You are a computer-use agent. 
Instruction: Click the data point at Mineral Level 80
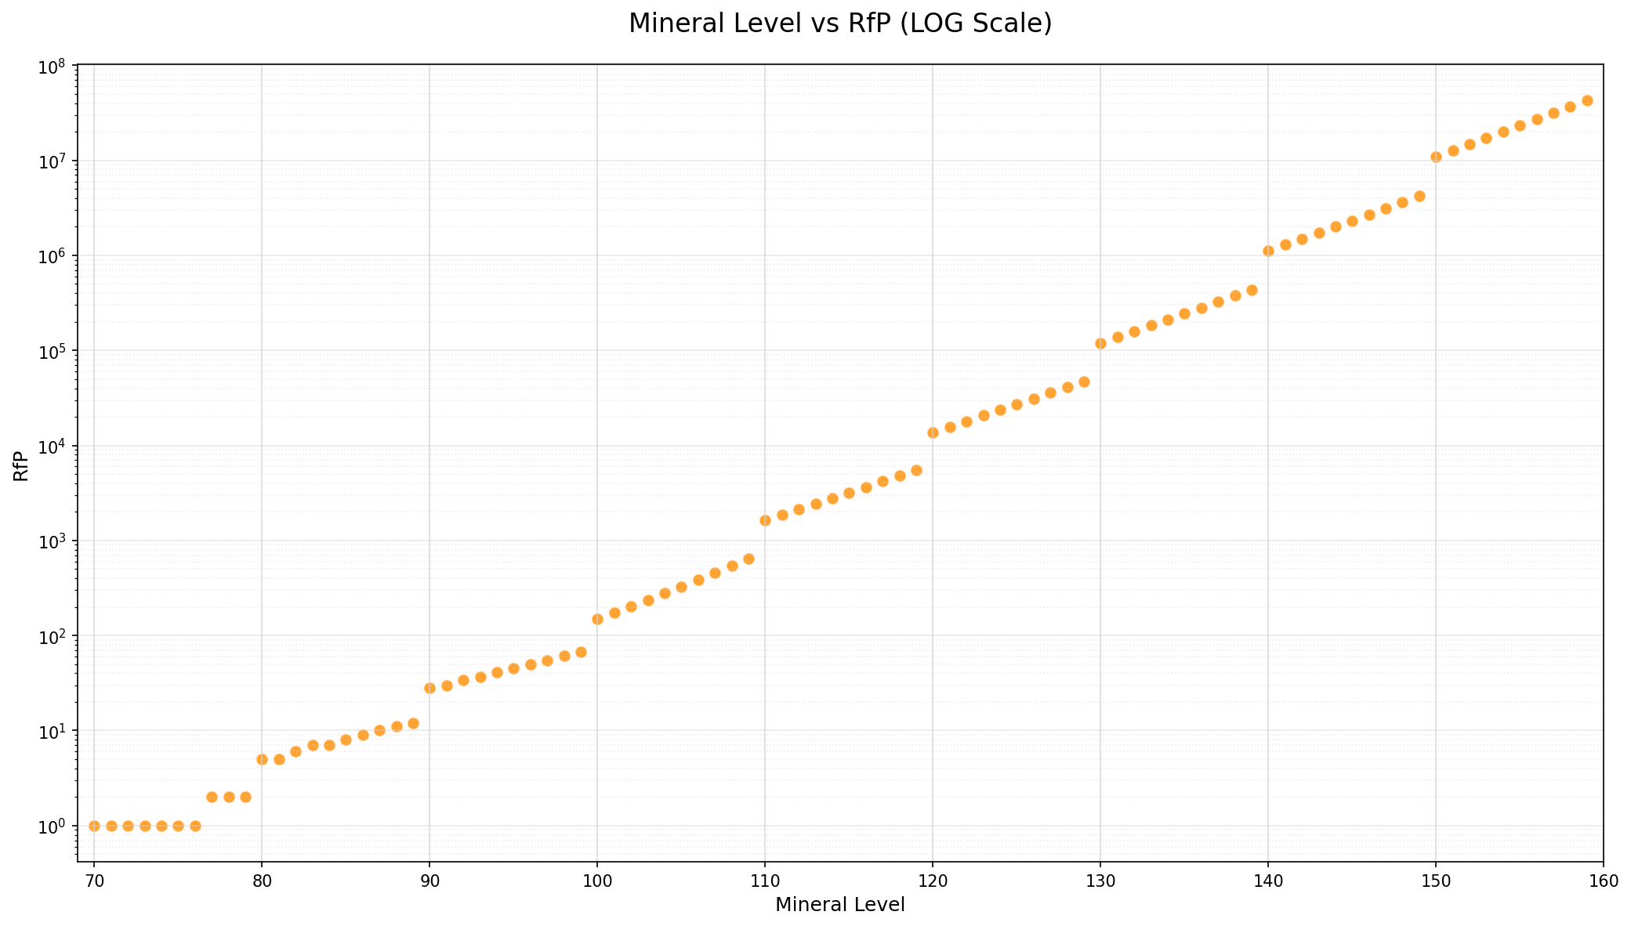pyautogui.click(x=262, y=759)
